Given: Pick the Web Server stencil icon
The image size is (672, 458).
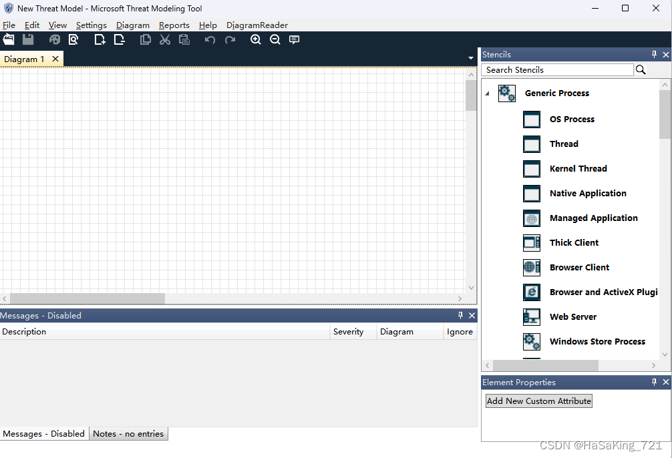Looking at the screenshot, I should 532,317.
